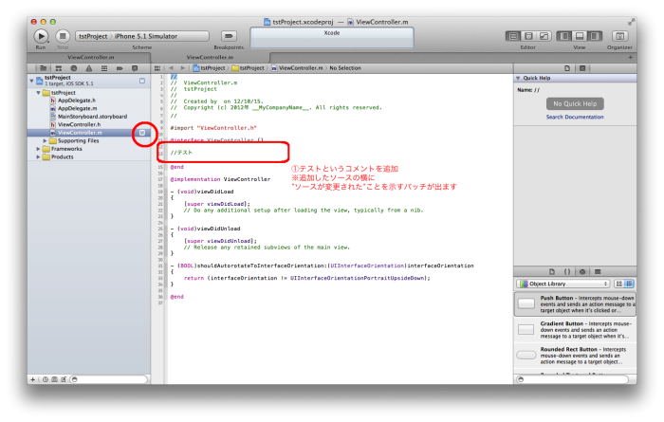Go back in editor history
This screenshot has width=664, height=422.
coord(171,67)
